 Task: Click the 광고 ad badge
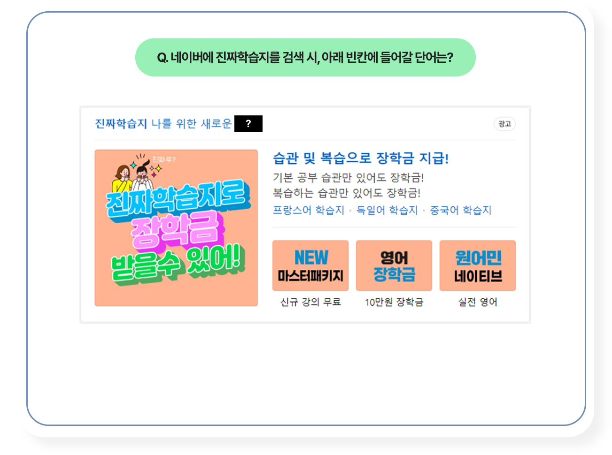coord(505,124)
